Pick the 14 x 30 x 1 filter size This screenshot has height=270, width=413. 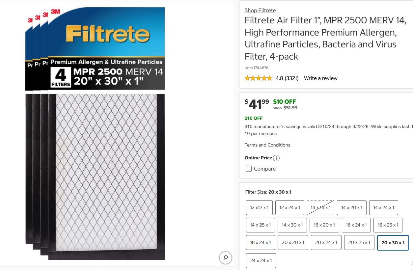click(x=292, y=225)
